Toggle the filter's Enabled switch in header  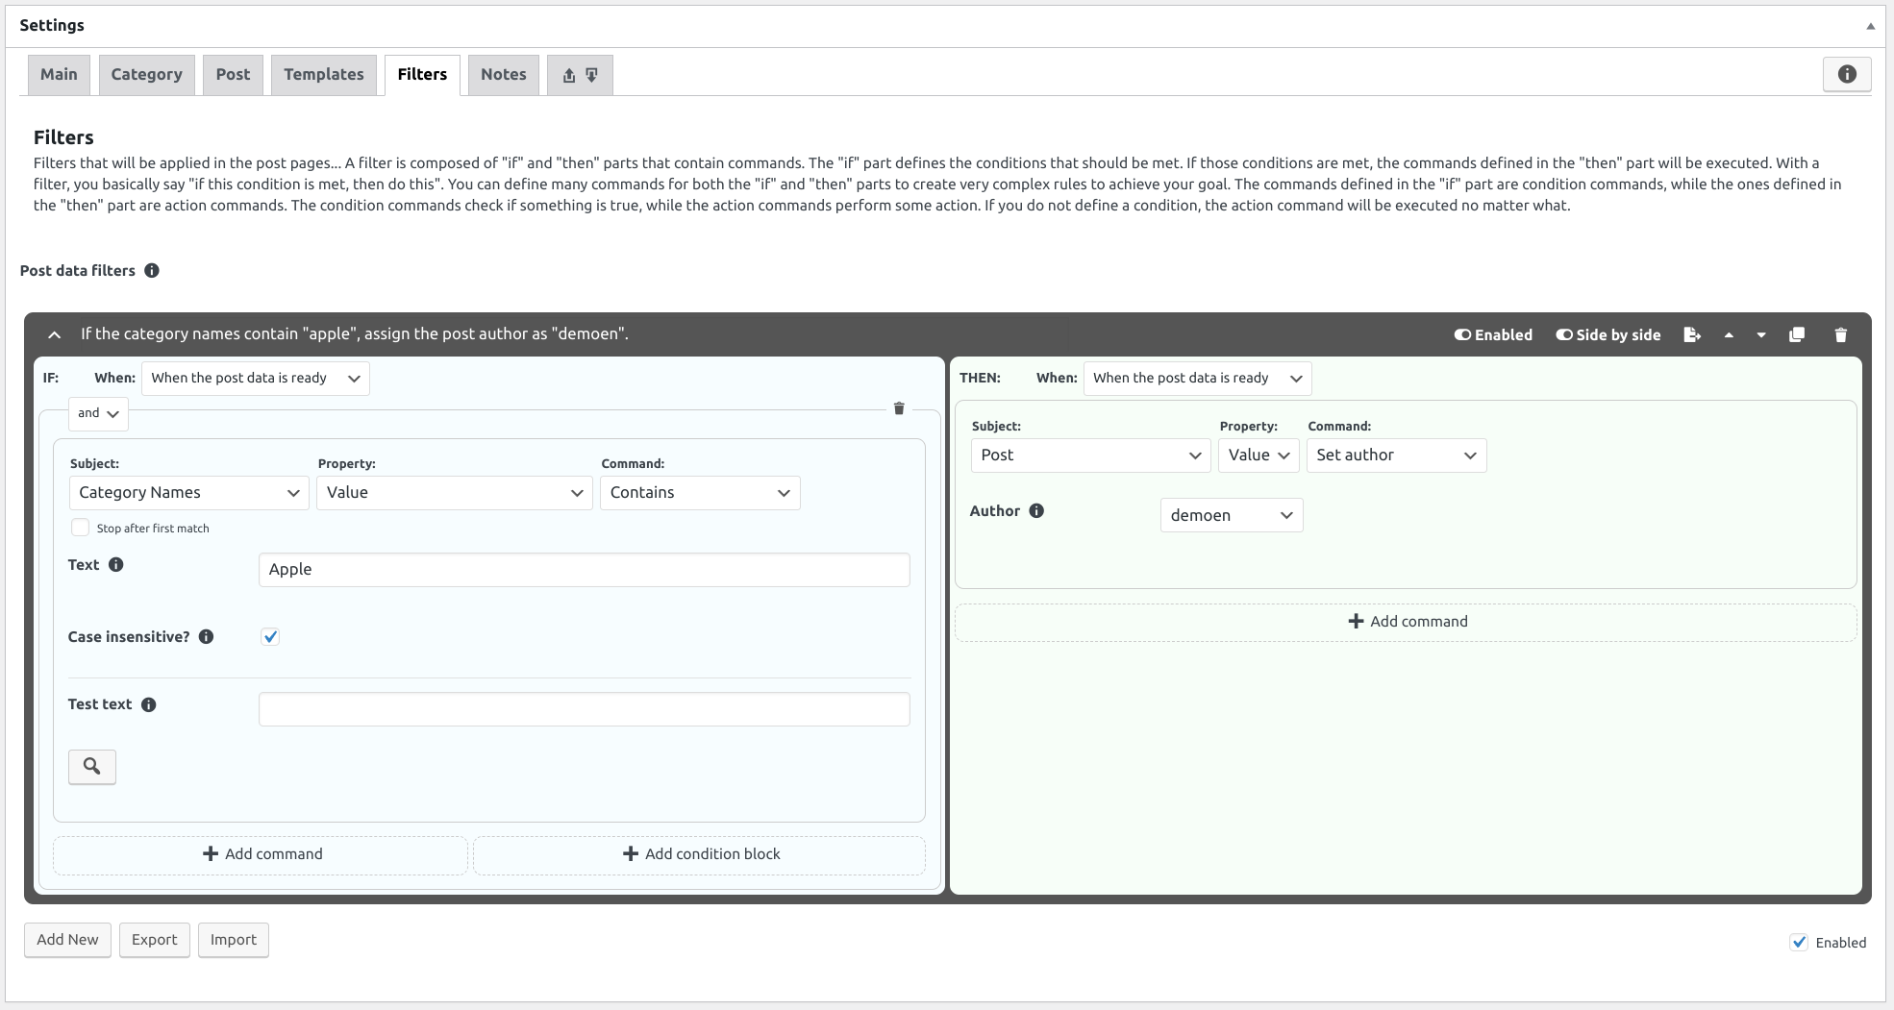[1493, 334]
